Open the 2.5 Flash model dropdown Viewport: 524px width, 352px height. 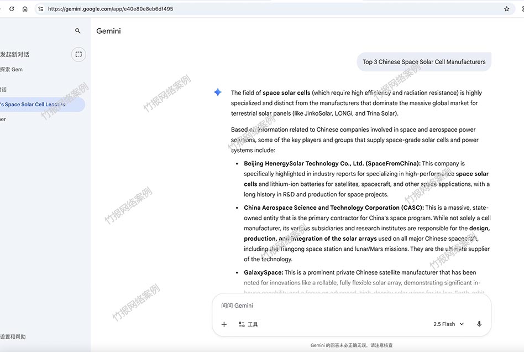448,324
